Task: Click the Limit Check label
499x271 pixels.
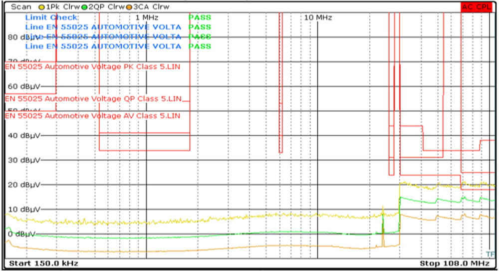Action: (x=51, y=17)
